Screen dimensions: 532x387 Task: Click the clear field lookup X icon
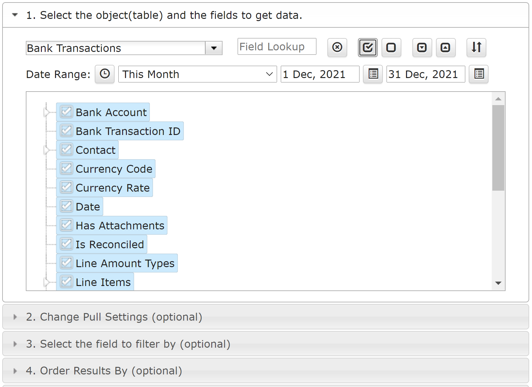337,48
